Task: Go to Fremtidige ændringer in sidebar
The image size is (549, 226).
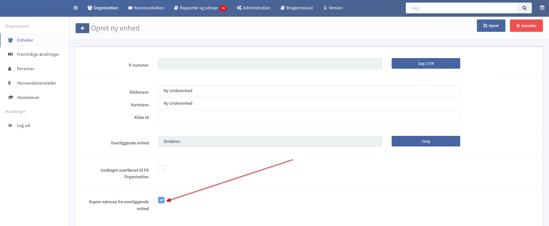Action: point(38,54)
